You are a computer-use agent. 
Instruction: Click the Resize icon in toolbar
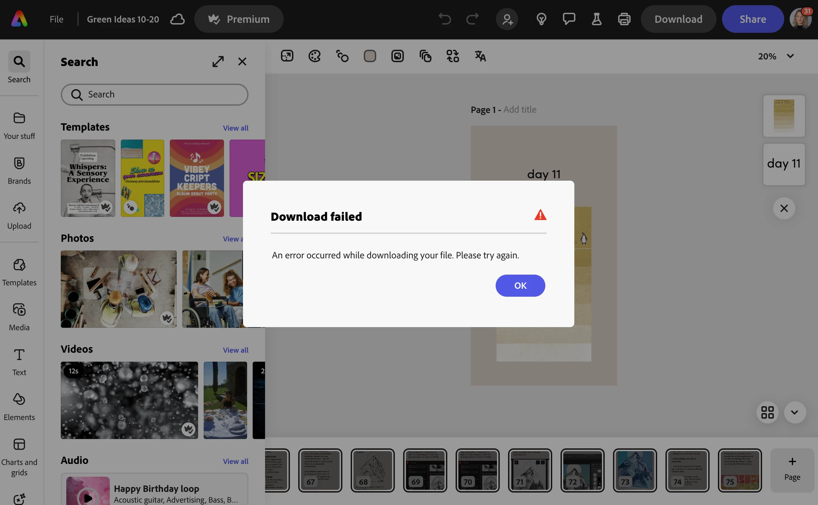(x=287, y=56)
